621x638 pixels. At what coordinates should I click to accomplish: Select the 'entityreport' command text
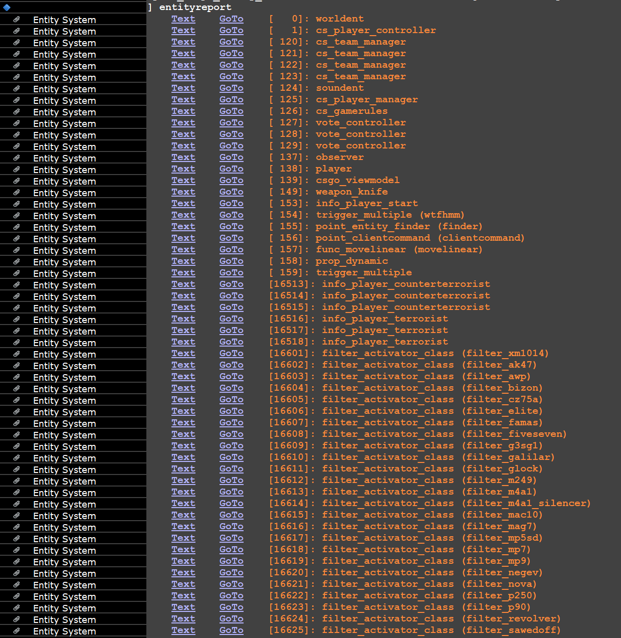pyautogui.click(x=195, y=7)
